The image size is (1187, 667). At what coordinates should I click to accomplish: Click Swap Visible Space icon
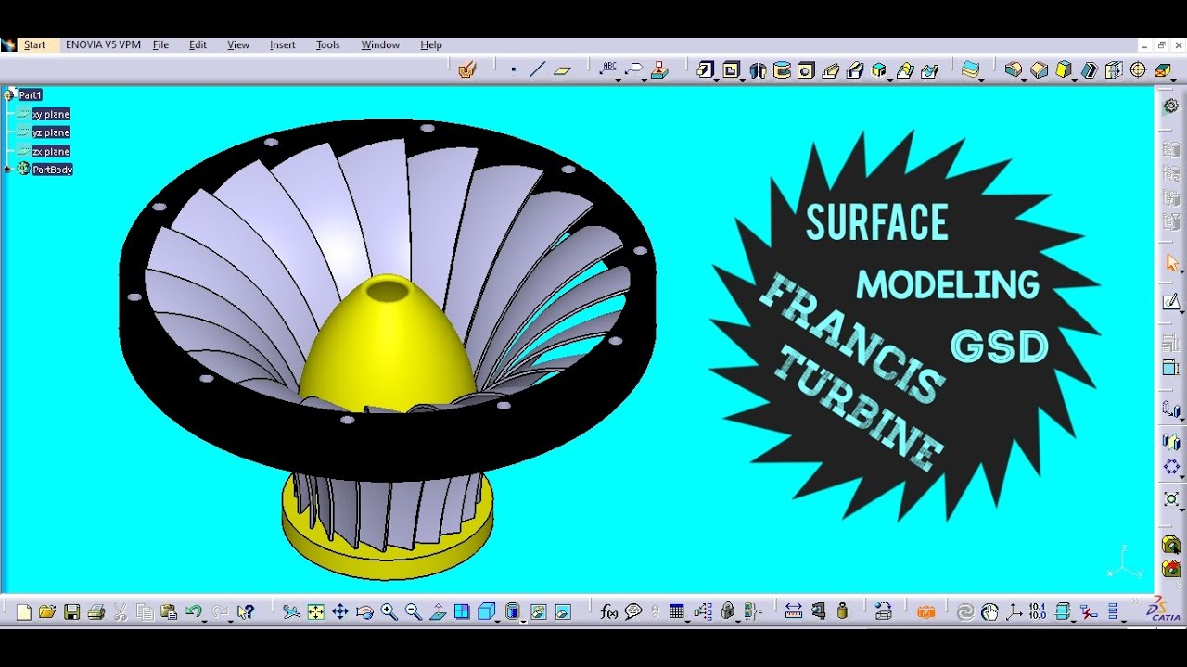[x=563, y=611]
